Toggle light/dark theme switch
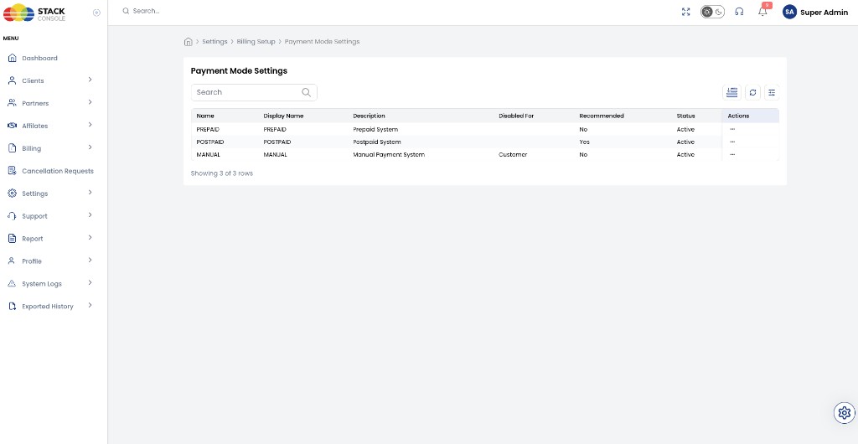Viewport: 858px width, 444px height. tap(712, 12)
